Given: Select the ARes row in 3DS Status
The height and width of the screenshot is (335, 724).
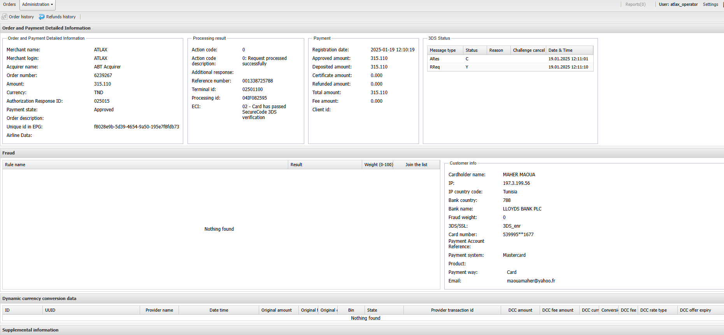Looking at the screenshot, I should 435,59.
